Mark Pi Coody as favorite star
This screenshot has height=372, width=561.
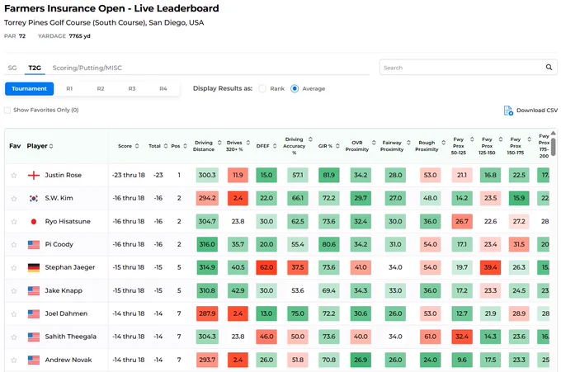[13, 245]
